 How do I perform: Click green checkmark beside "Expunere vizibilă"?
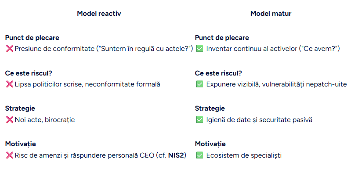point(199,84)
